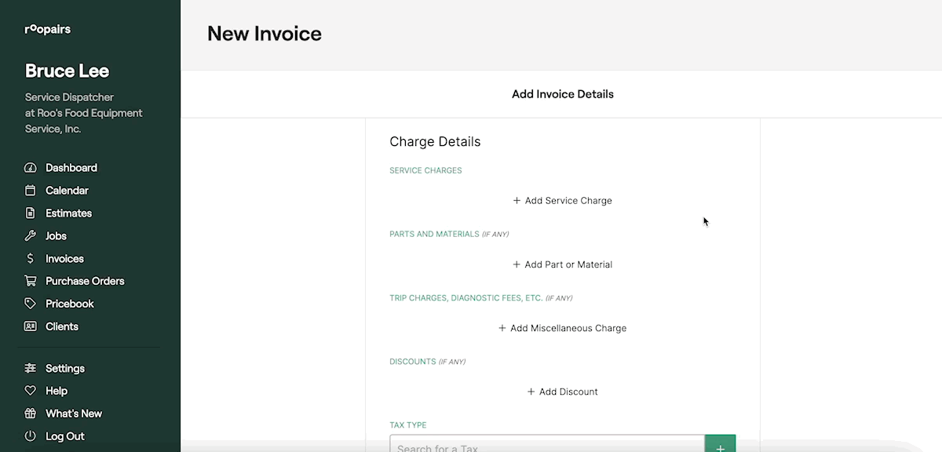Add a new service charge
Image resolution: width=942 pixels, height=452 pixels.
(x=562, y=201)
